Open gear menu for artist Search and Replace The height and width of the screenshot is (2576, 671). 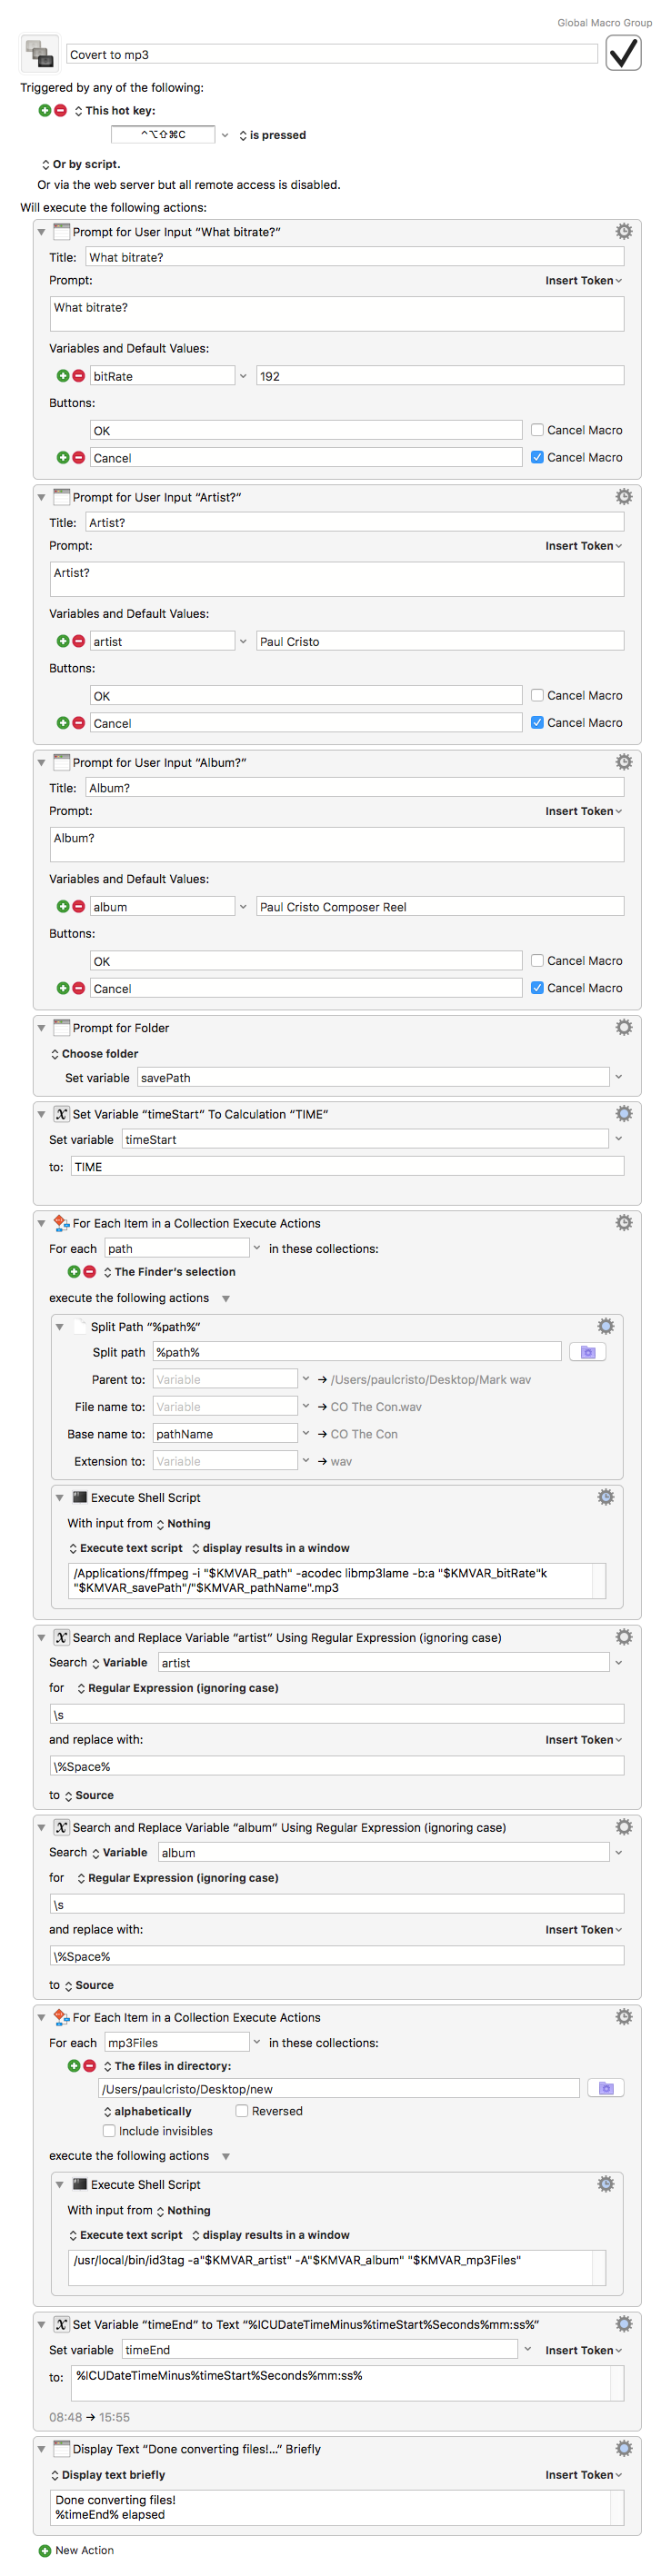(624, 1637)
